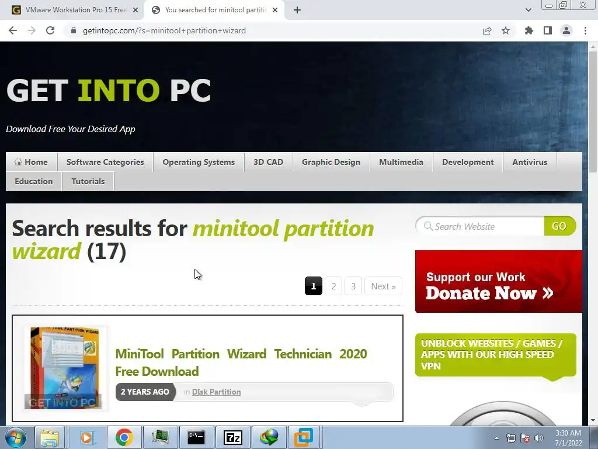Viewport: 598px width, 449px height.
Task: Show hidden system tray icons
Action: [496, 438]
